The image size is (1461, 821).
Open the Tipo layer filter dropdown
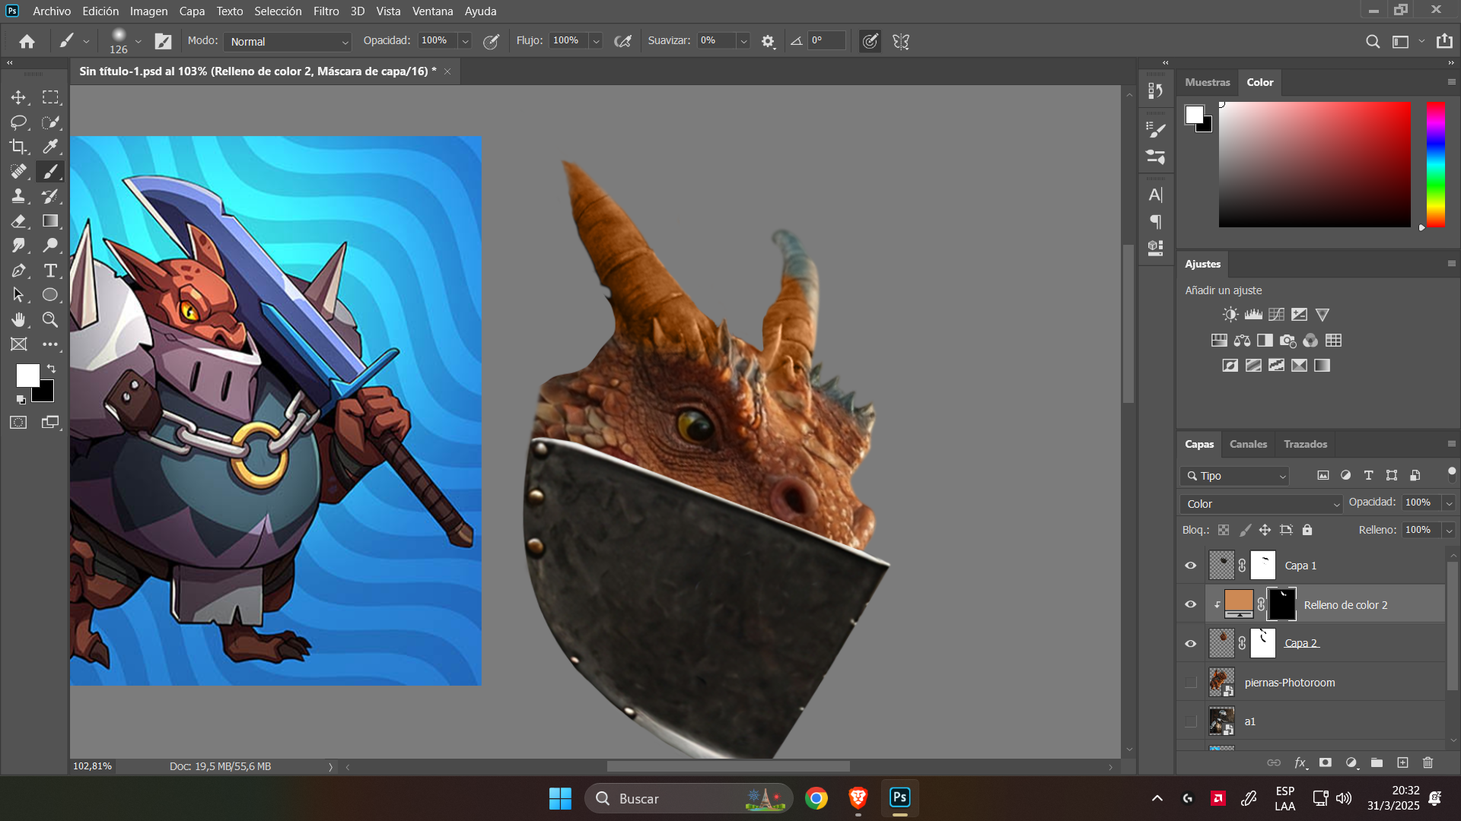(1234, 476)
